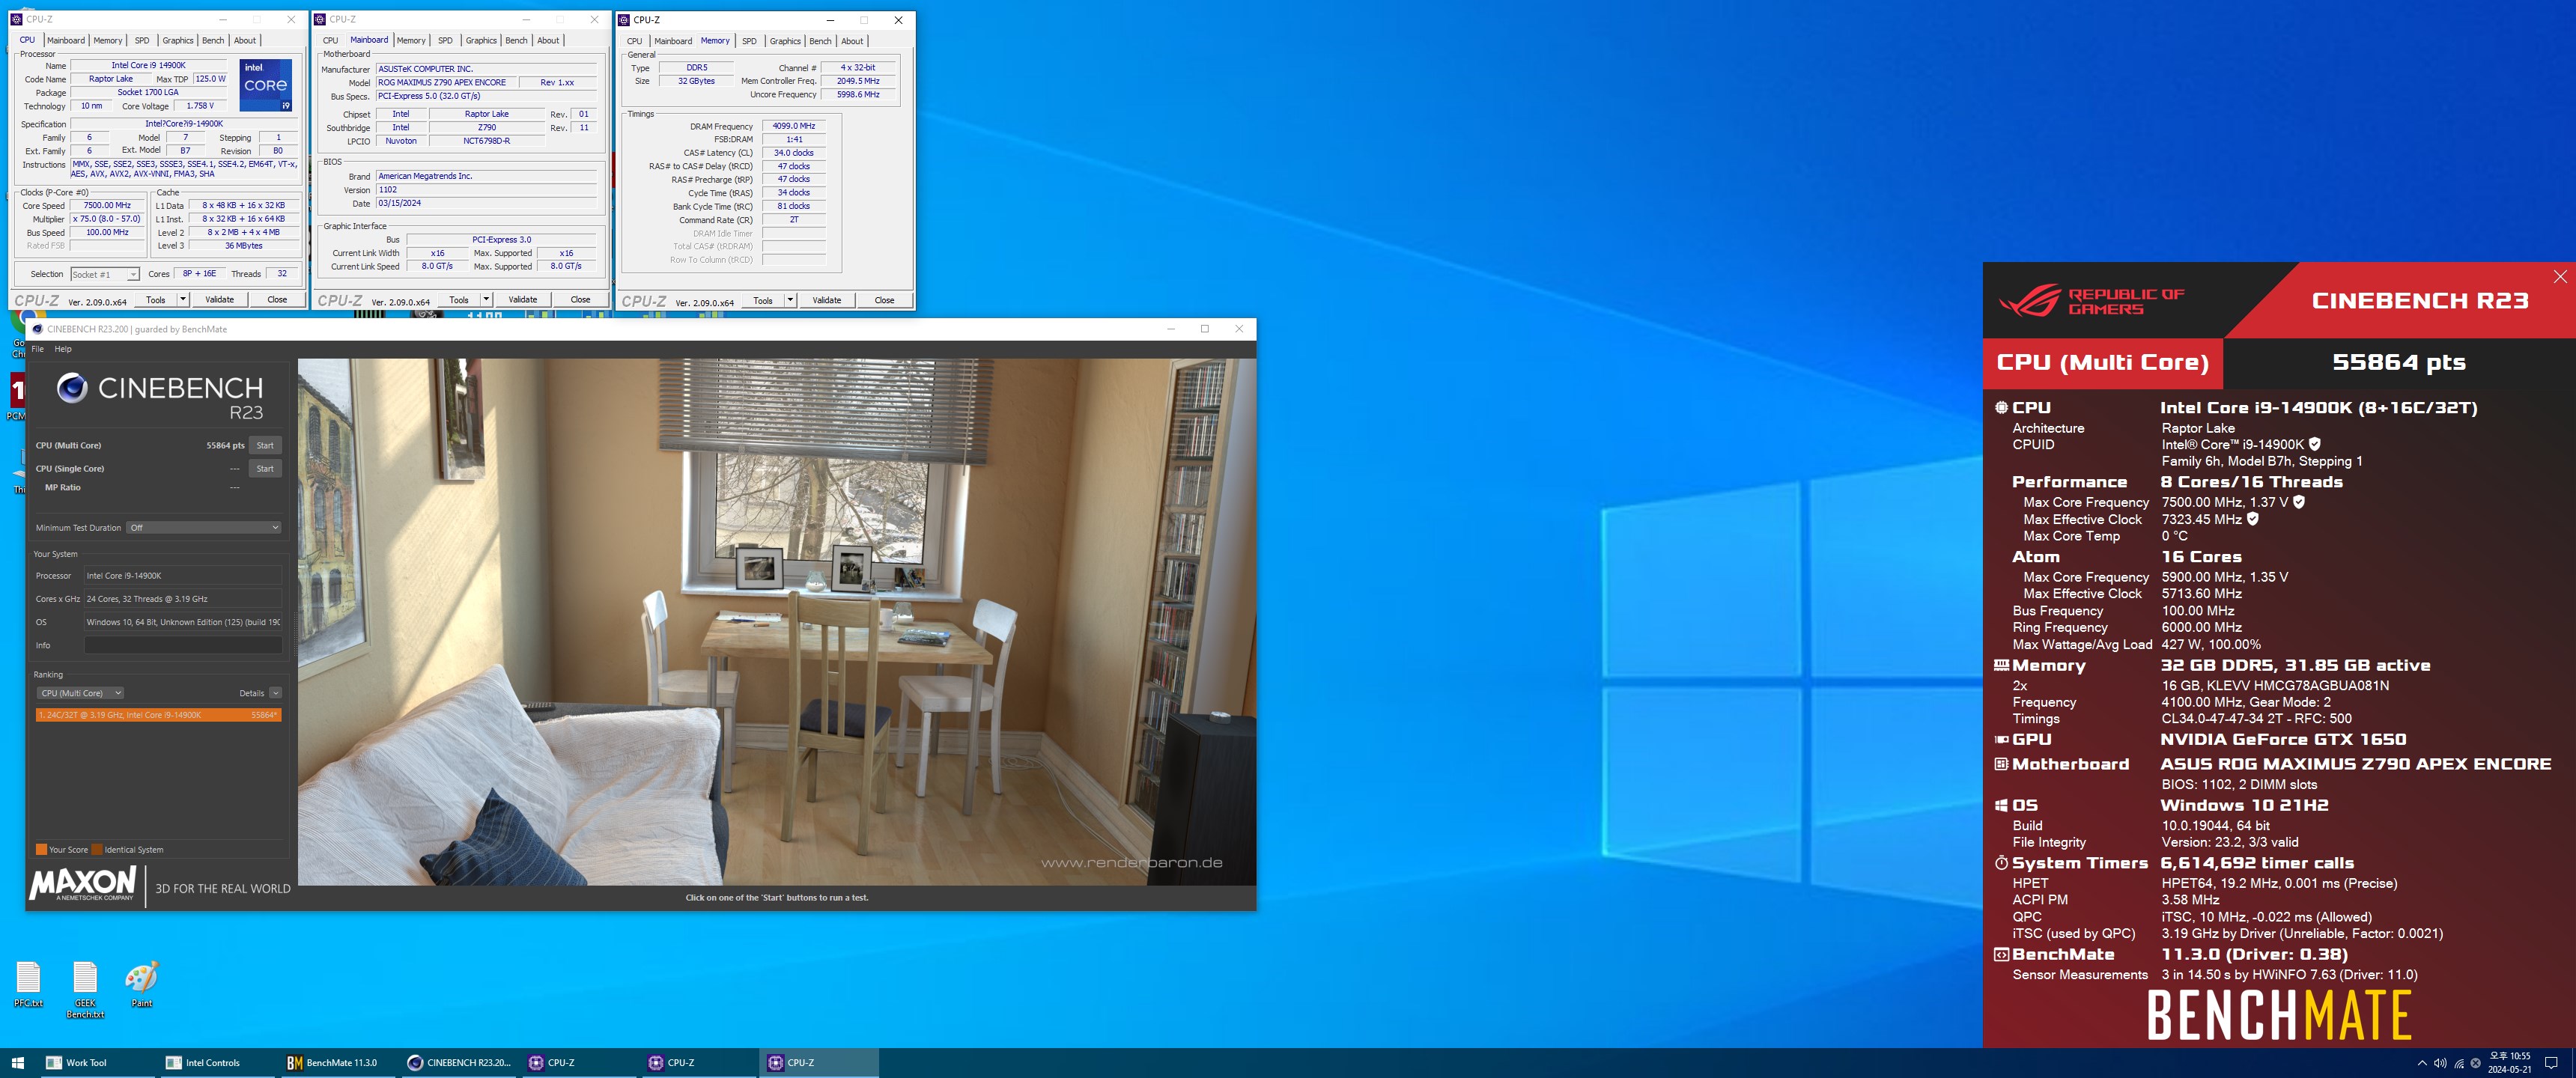
Task: Click the gray X circle tray icon
Action: [2476, 1063]
